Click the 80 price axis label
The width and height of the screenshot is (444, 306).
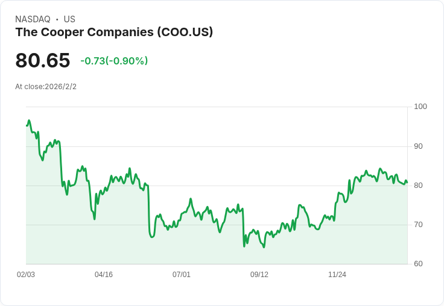419,186
